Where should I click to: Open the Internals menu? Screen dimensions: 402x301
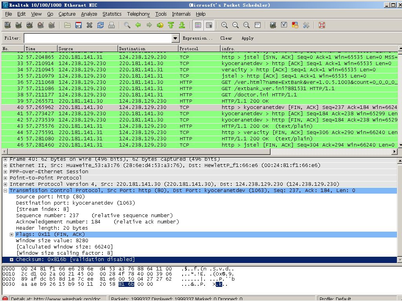pos(181,14)
